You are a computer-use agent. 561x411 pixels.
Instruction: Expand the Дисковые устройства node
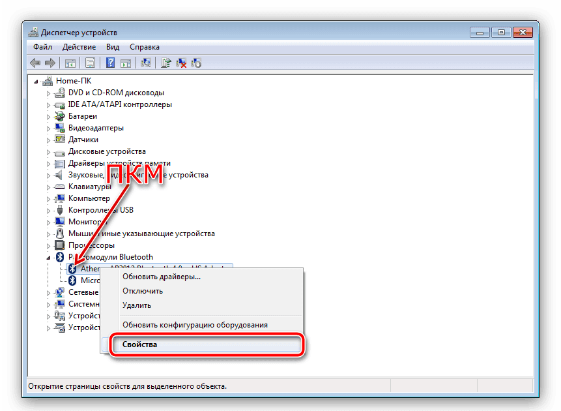[48, 152]
